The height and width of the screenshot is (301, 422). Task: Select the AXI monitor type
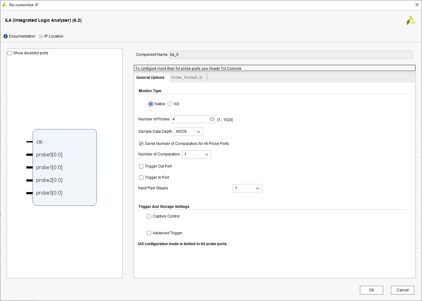(170, 104)
